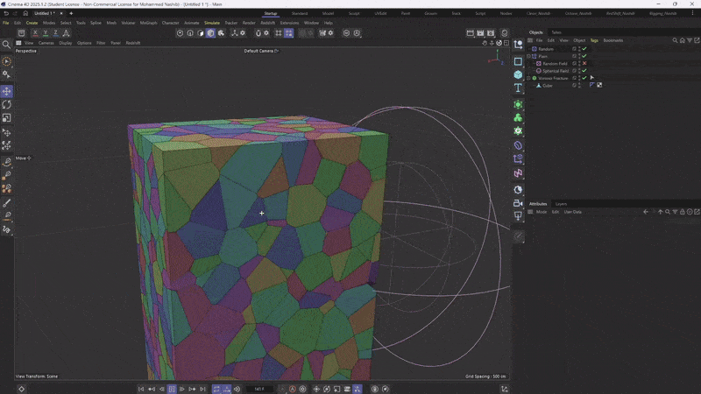
Task: Click Object Manager search icon
Action: 675,40
